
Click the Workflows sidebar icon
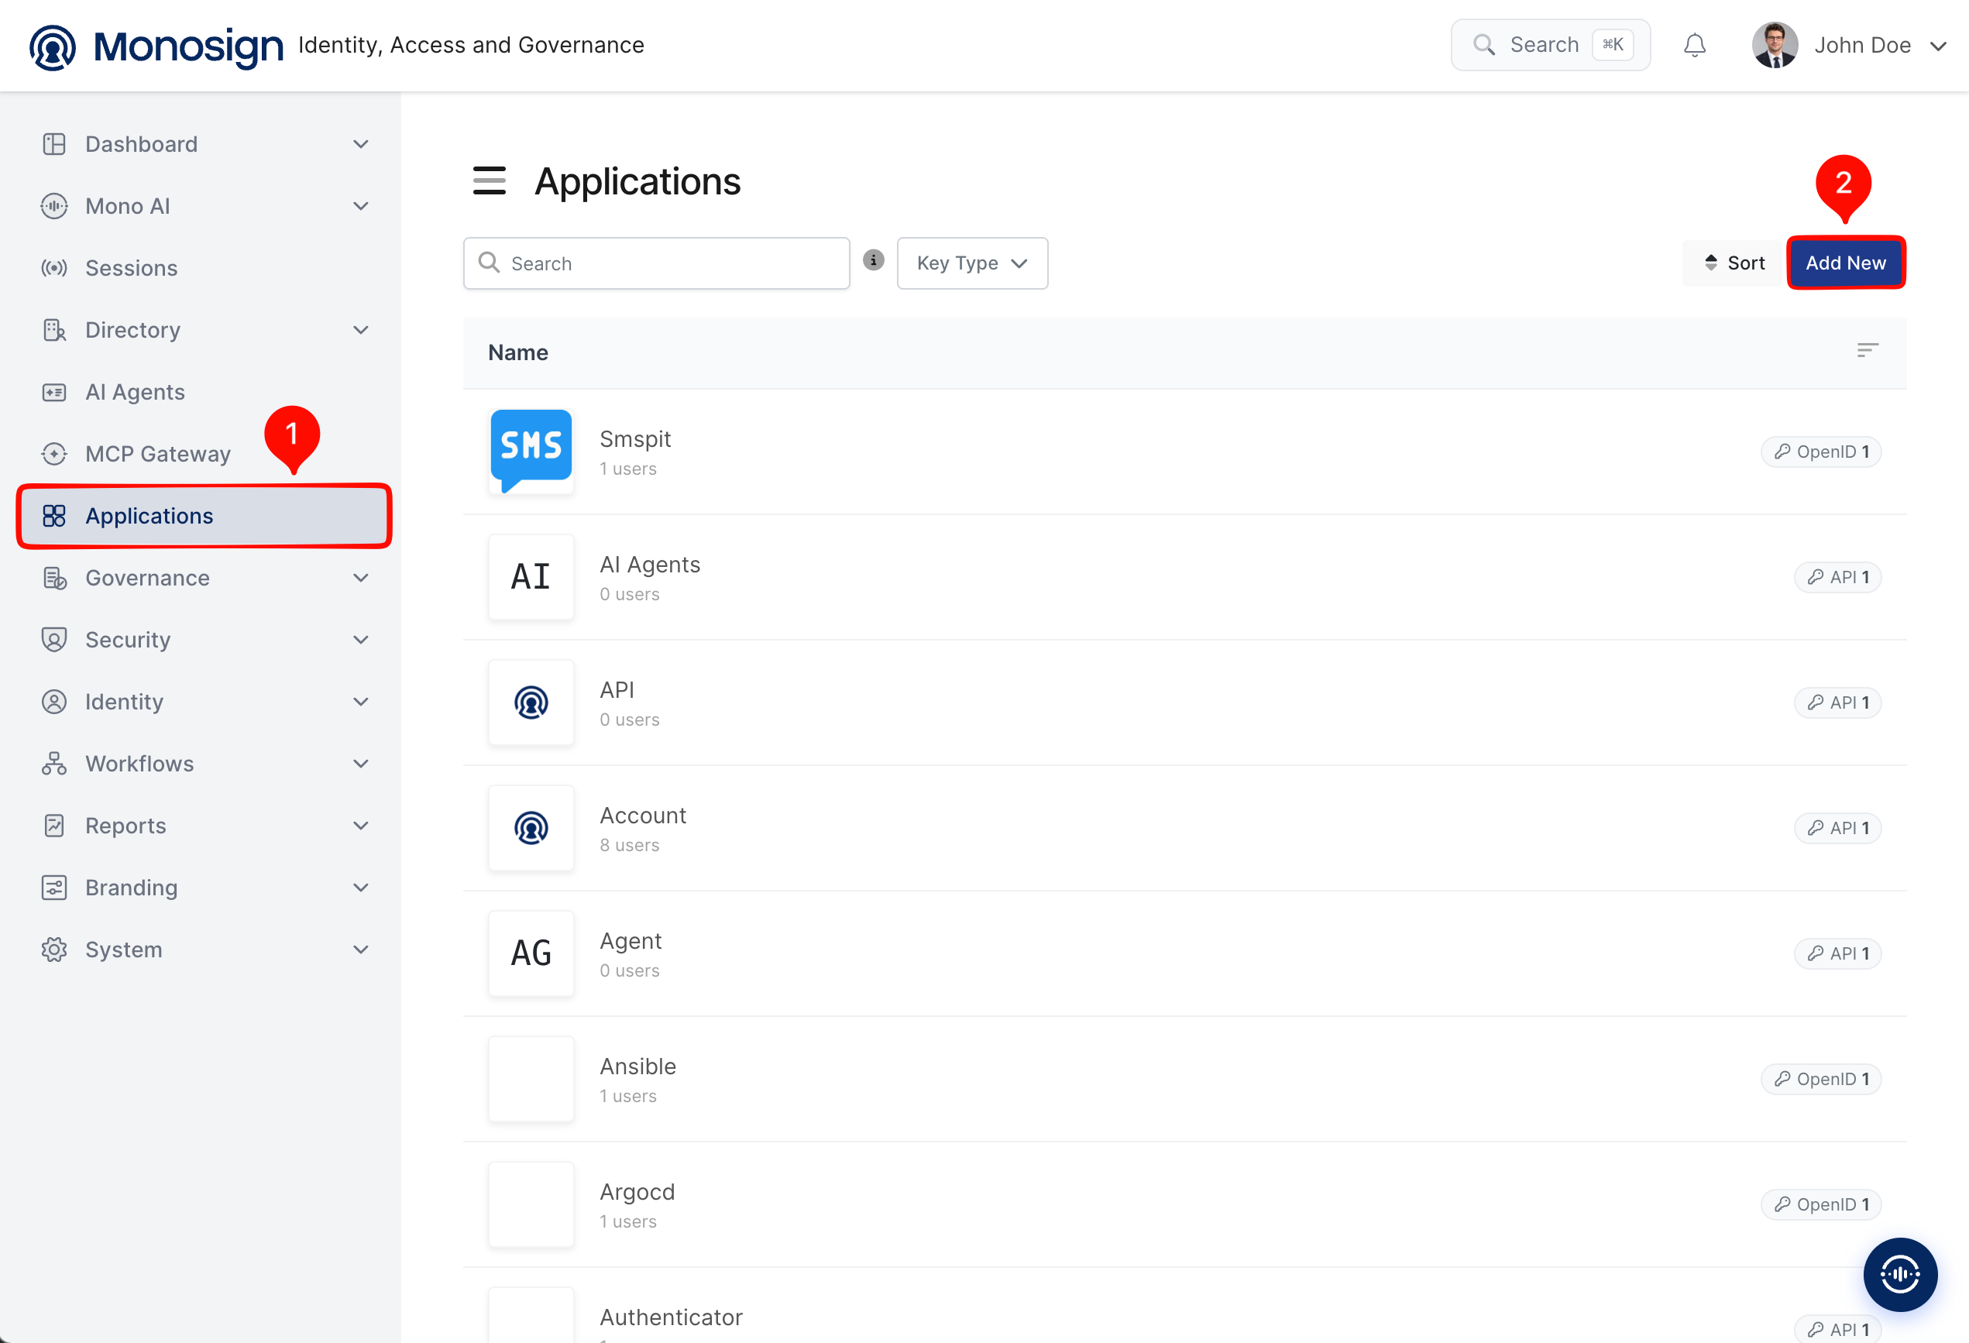click(54, 764)
